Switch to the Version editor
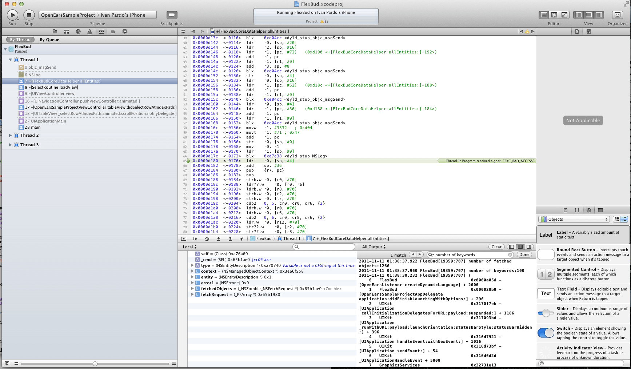This screenshot has height=369, width=631. pyautogui.click(x=564, y=15)
